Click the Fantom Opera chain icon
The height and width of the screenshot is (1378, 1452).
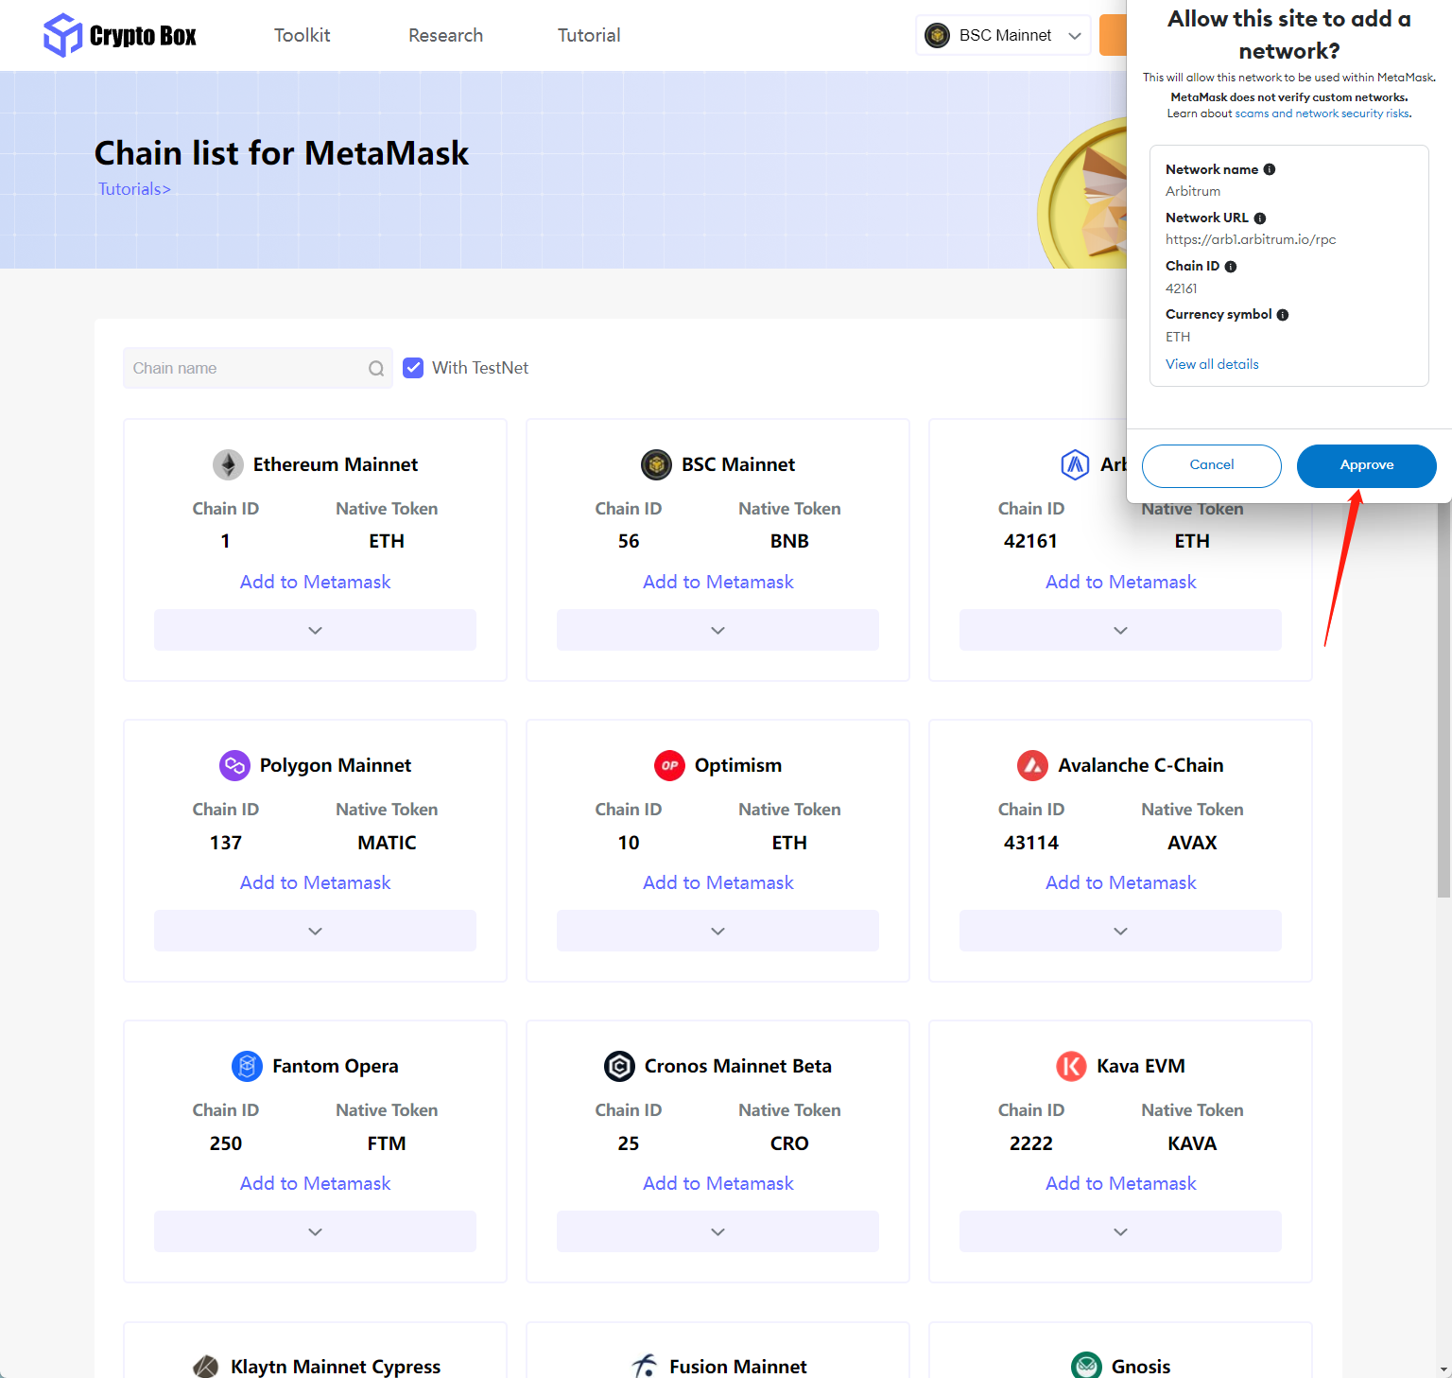[247, 1066]
